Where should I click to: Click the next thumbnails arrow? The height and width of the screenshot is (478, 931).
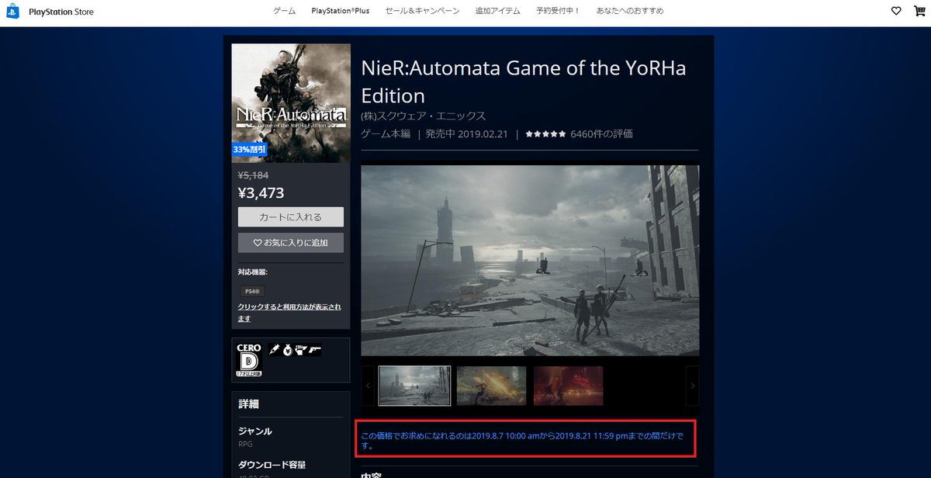tap(693, 386)
